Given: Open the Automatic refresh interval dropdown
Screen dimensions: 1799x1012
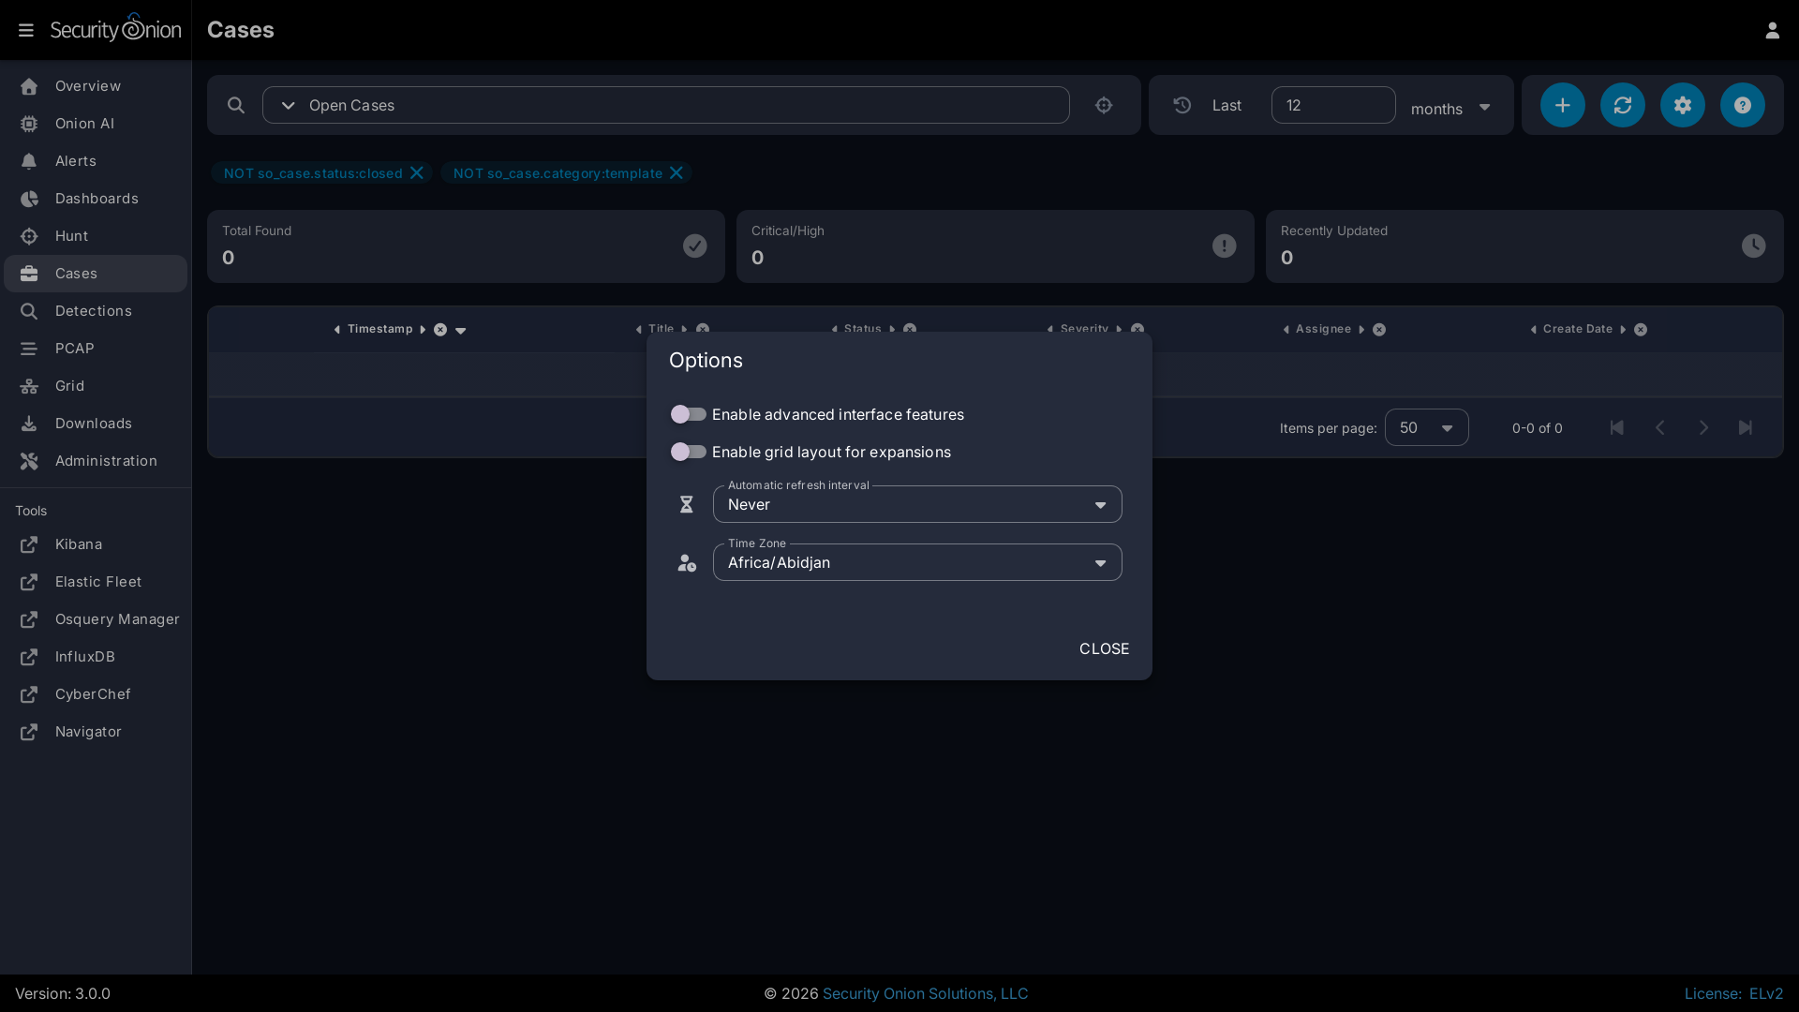Looking at the screenshot, I should [x=916, y=505].
